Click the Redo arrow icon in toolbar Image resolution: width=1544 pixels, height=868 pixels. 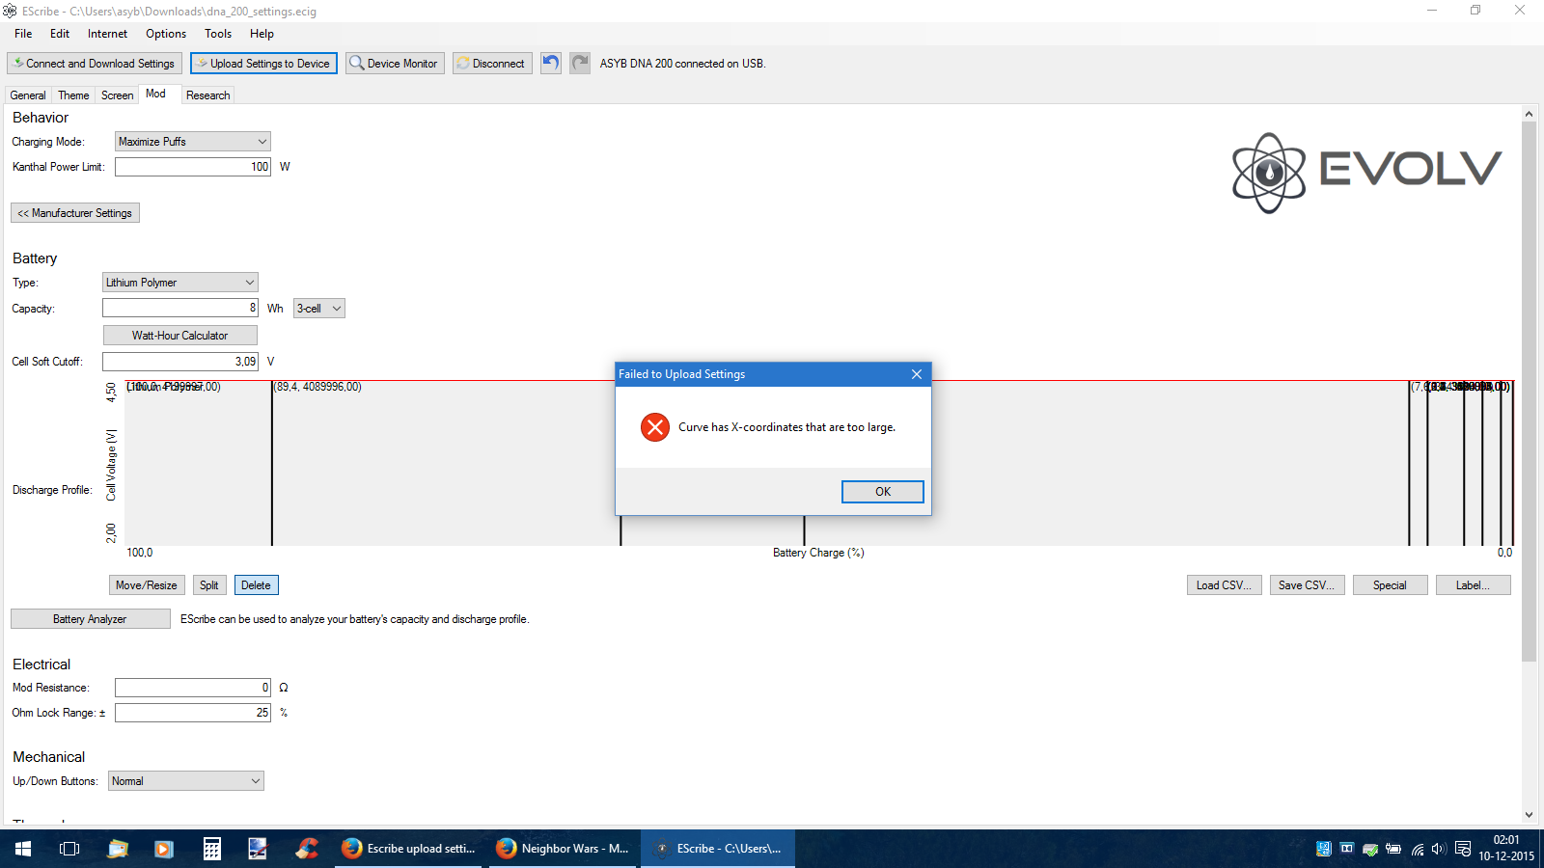(x=580, y=64)
